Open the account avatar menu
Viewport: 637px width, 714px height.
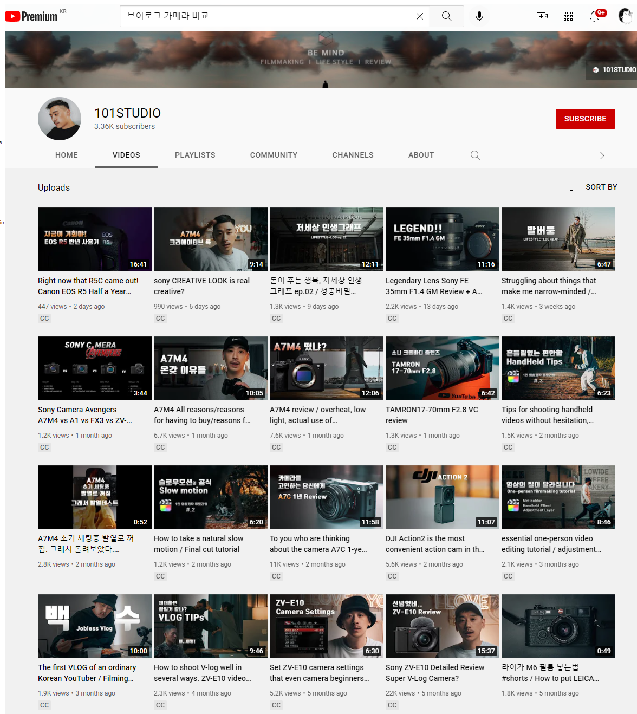tap(625, 16)
